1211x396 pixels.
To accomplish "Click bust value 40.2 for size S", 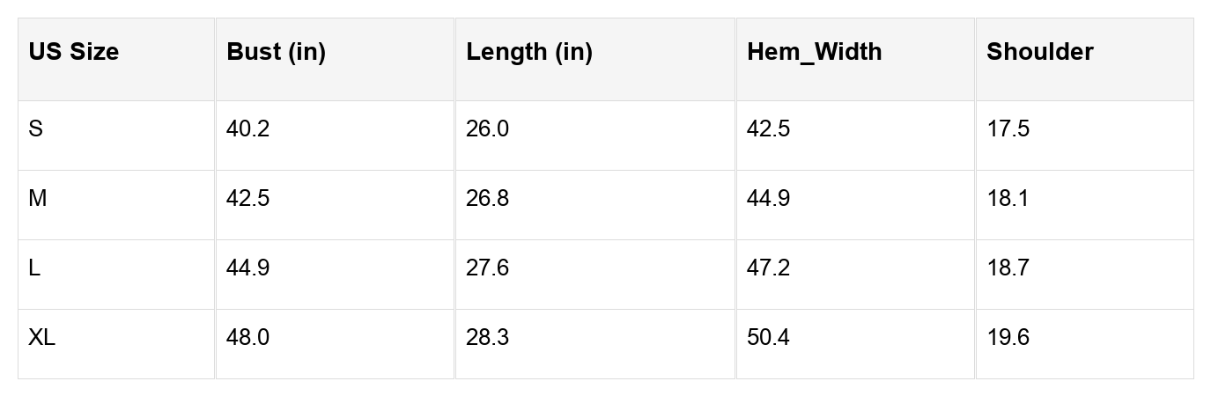I will point(247,129).
